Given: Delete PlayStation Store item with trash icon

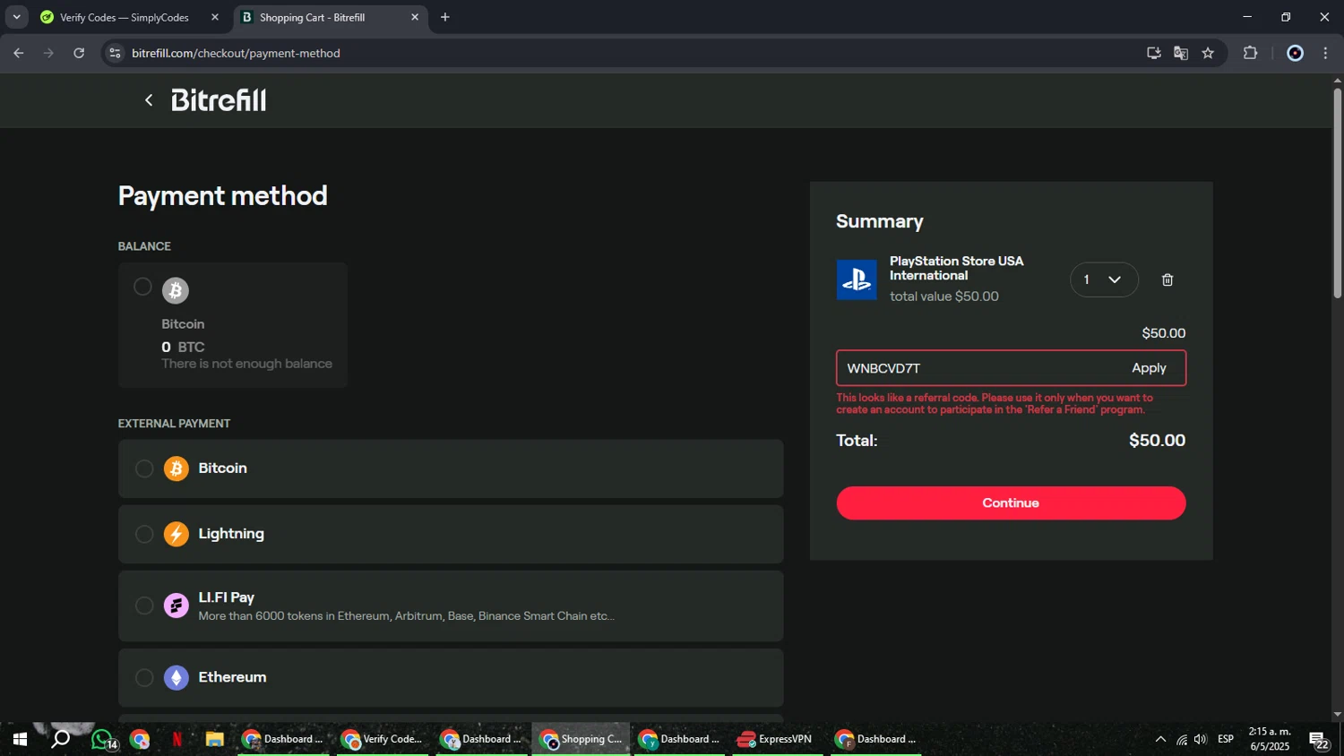Looking at the screenshot, I should click(x=1167, y=279).
